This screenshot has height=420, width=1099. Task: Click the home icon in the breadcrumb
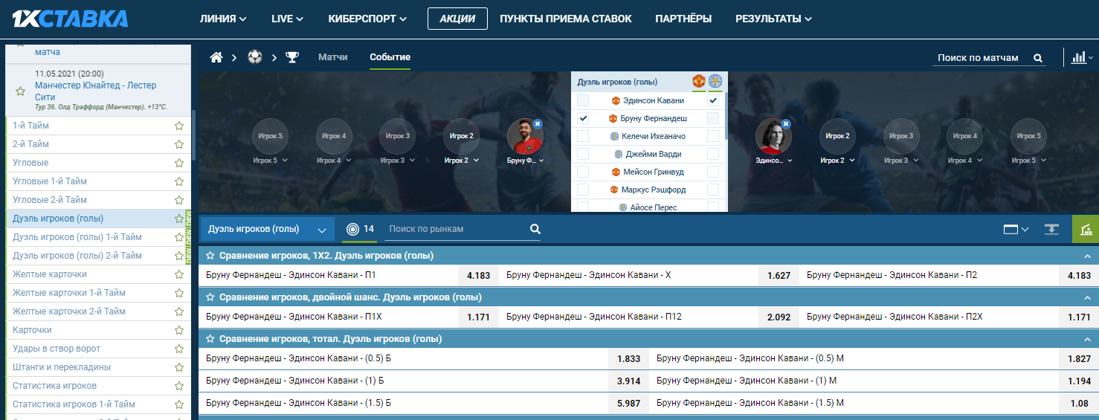click(216, 57)
